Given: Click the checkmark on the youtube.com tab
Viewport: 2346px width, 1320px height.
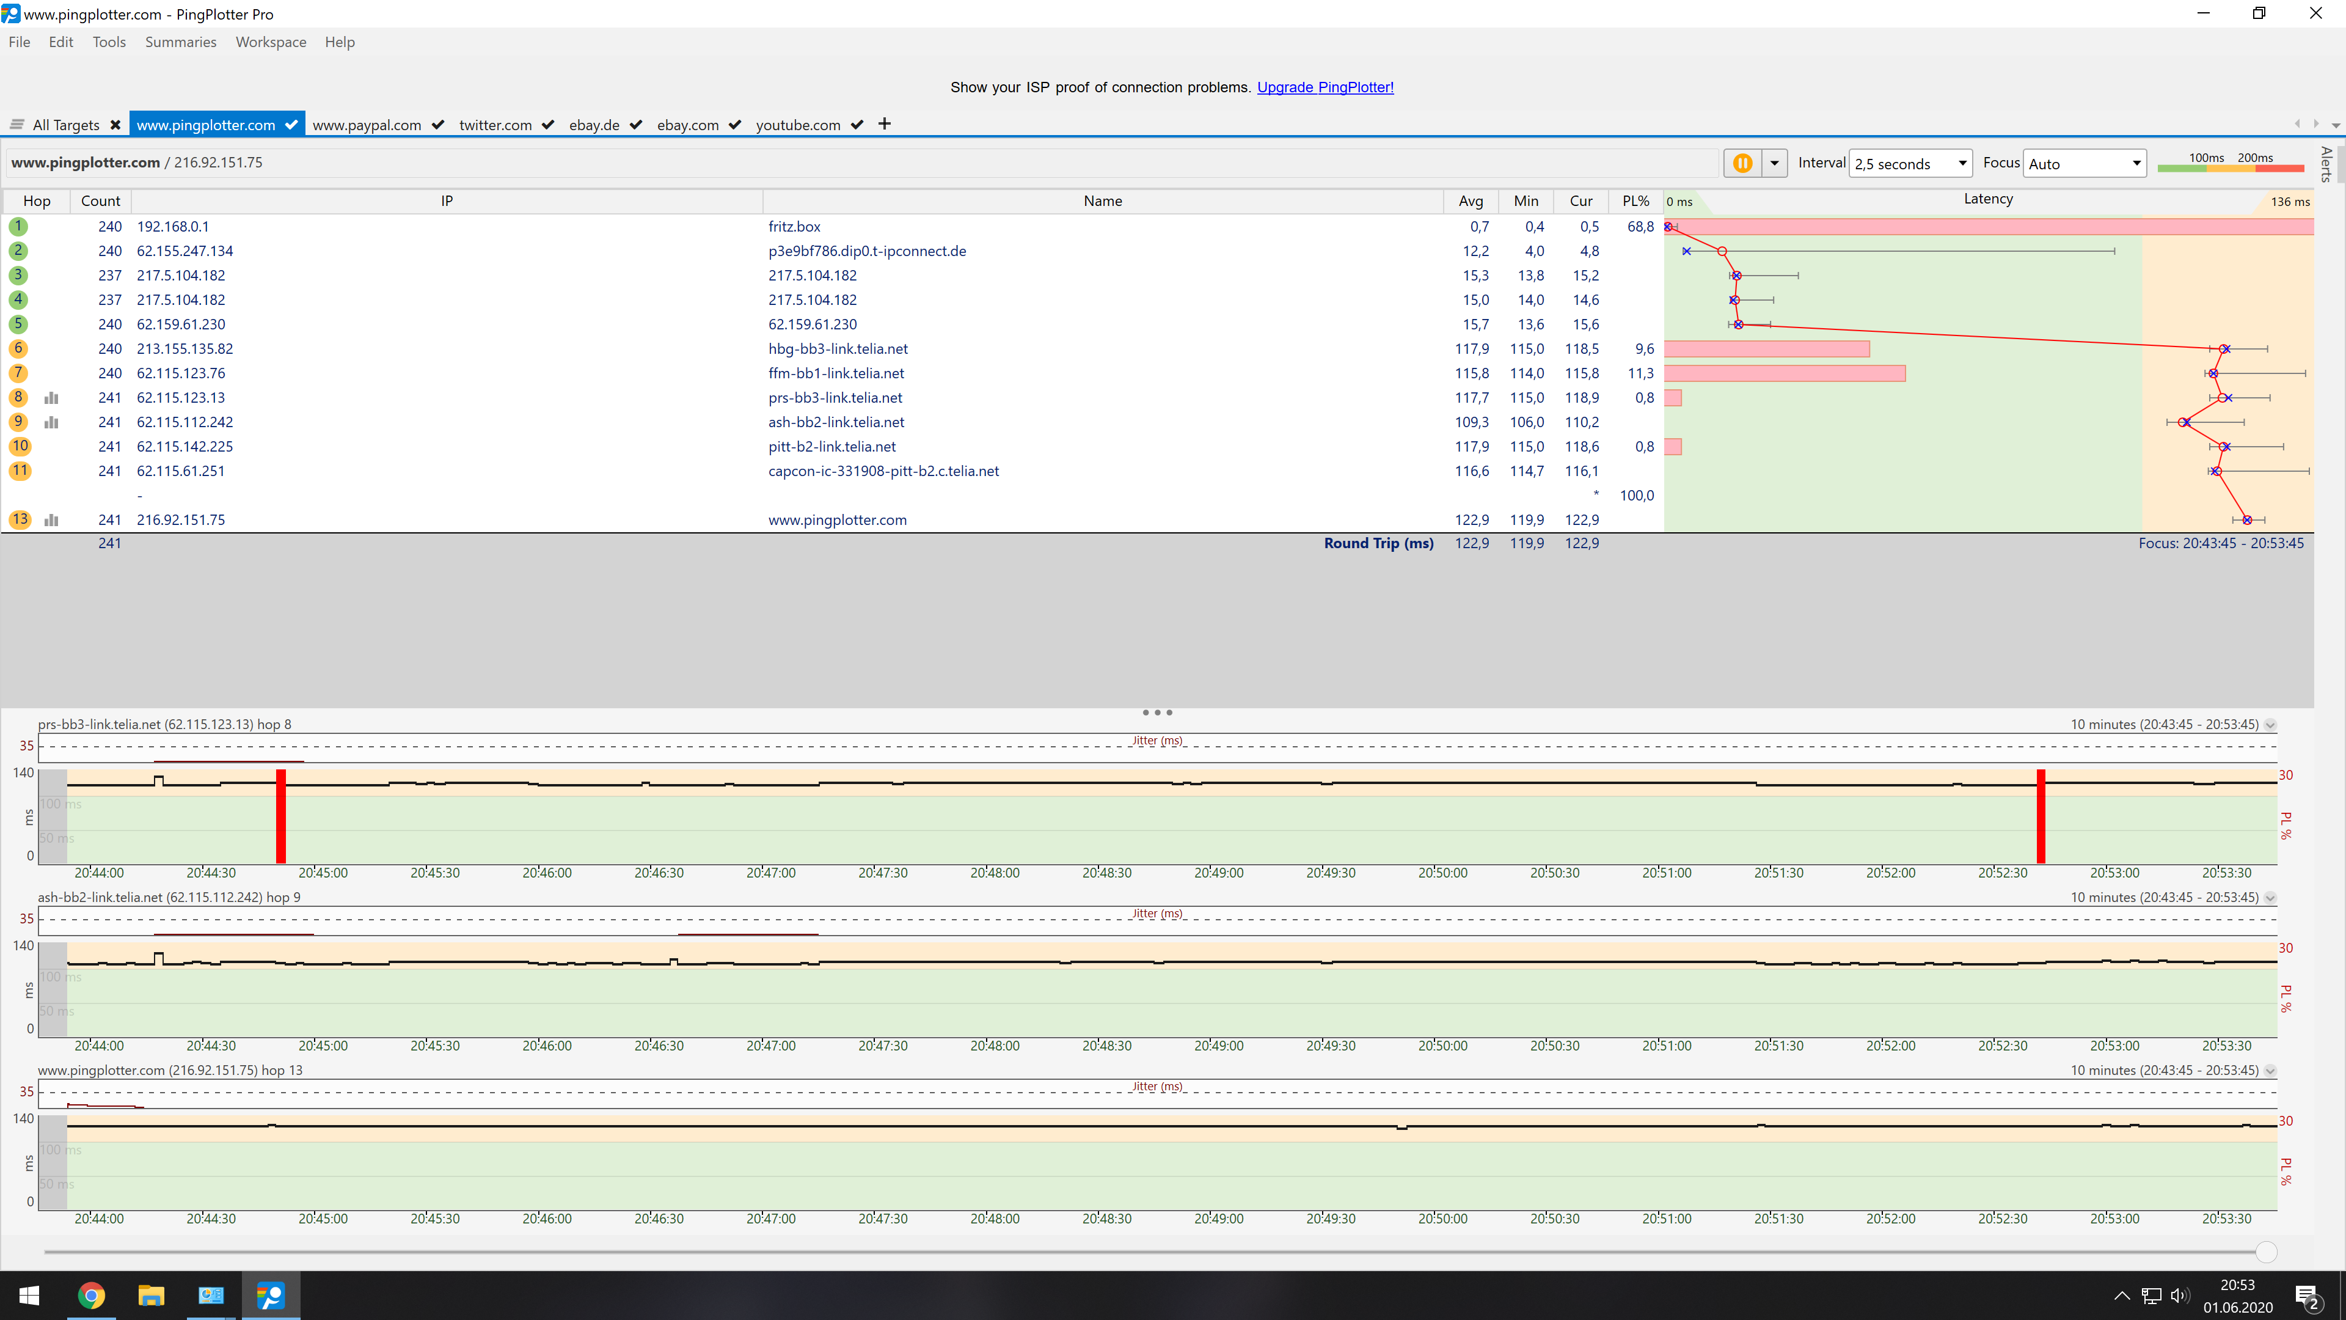Looking at the screenshot, I should click(x=857, y=125).
